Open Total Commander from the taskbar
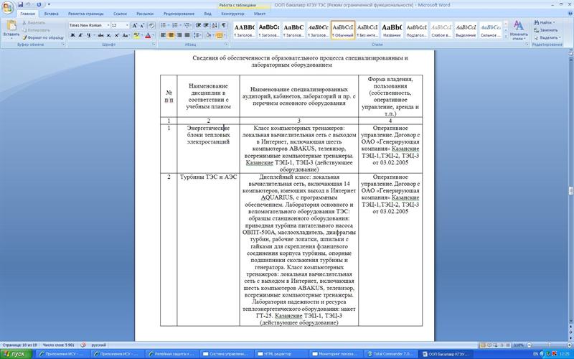This screenshot has height=359, width=574. 392,354
